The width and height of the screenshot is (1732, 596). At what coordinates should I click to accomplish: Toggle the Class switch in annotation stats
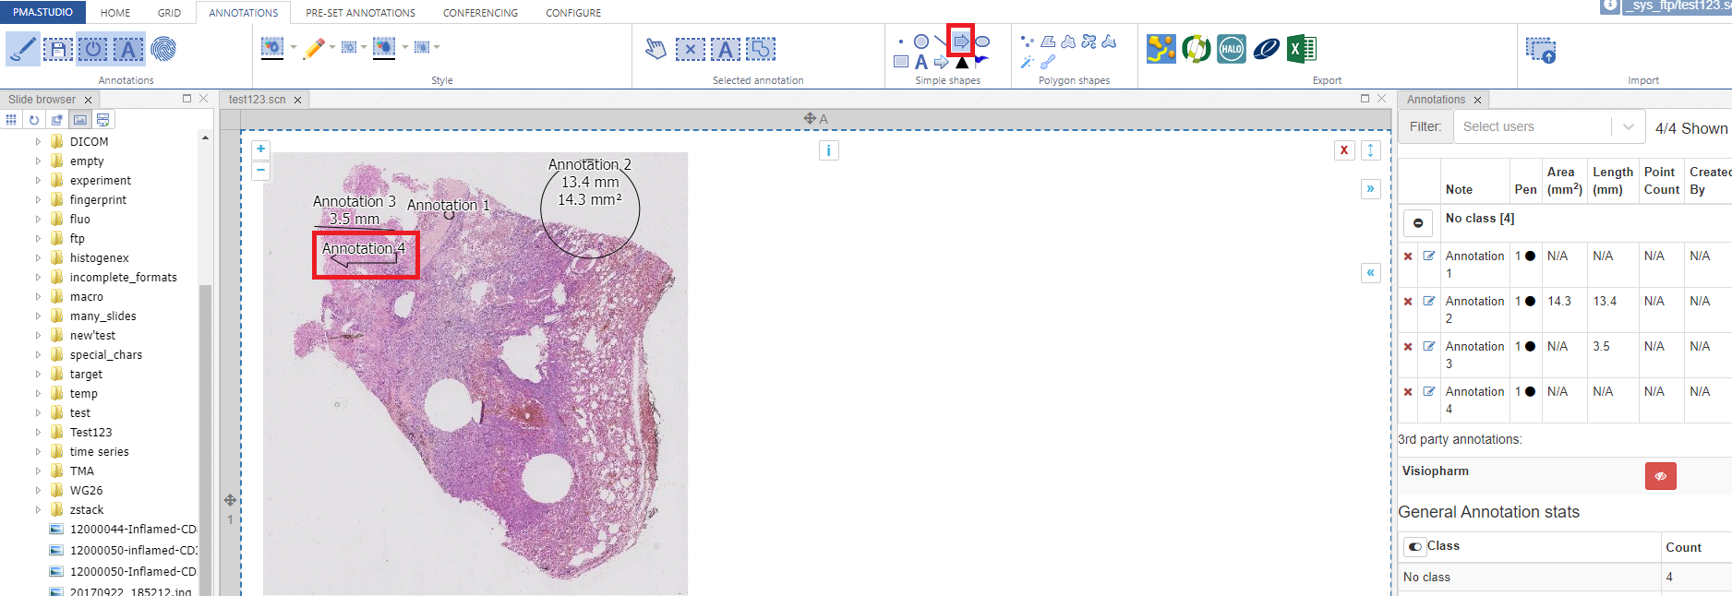click(1415, 546)
